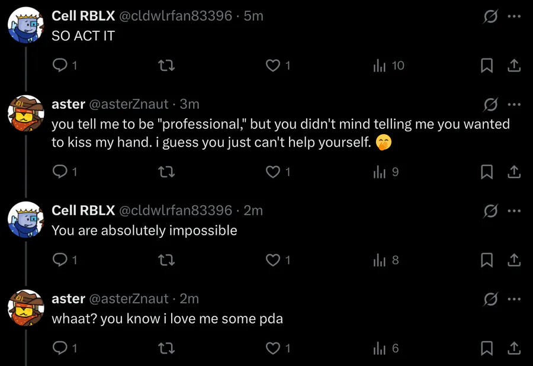Like the "SO ACT IT" post
533x366 pixels.
tap(272, 66)
